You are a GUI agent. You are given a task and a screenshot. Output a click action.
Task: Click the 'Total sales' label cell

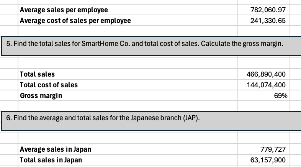click(37, 74)
